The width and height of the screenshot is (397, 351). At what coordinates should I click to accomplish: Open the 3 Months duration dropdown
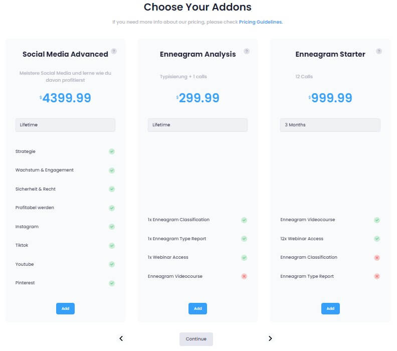click(x=330, y=125)
